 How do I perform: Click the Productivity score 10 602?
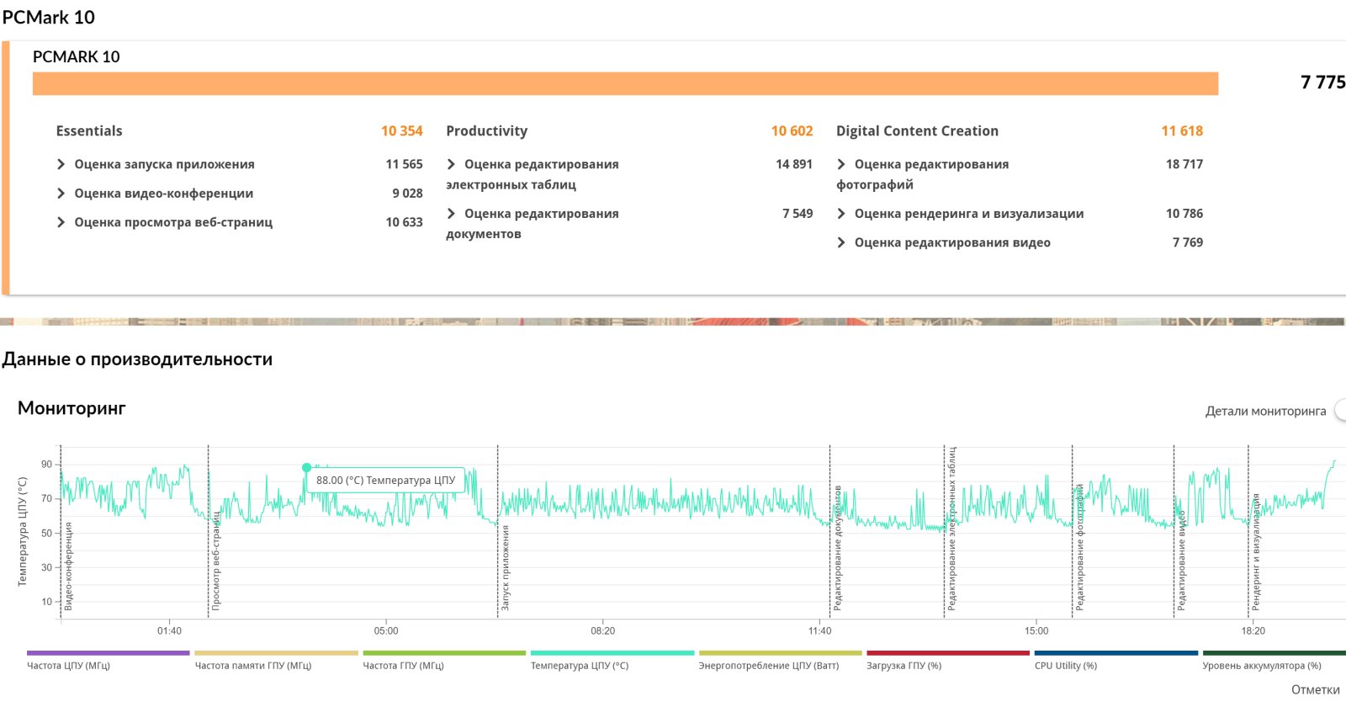pos(792,131)
